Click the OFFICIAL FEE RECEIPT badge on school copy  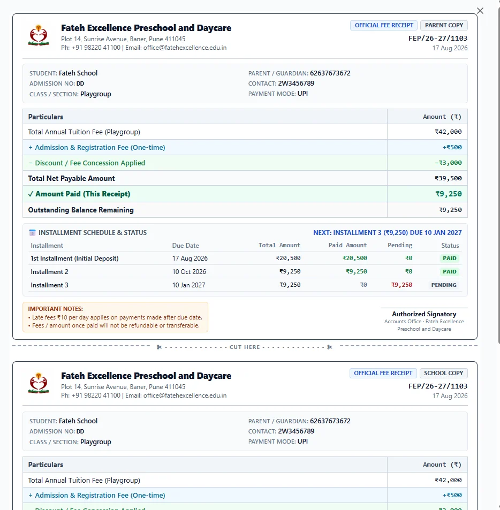click(x=383, y=373)
